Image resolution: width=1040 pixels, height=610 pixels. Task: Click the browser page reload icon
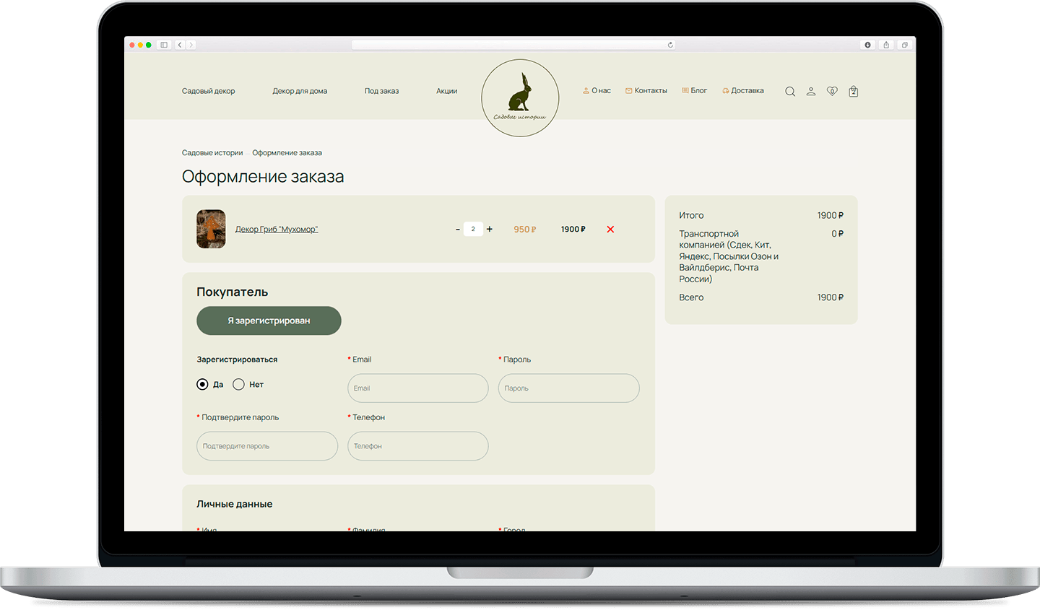tap(670, 45)
